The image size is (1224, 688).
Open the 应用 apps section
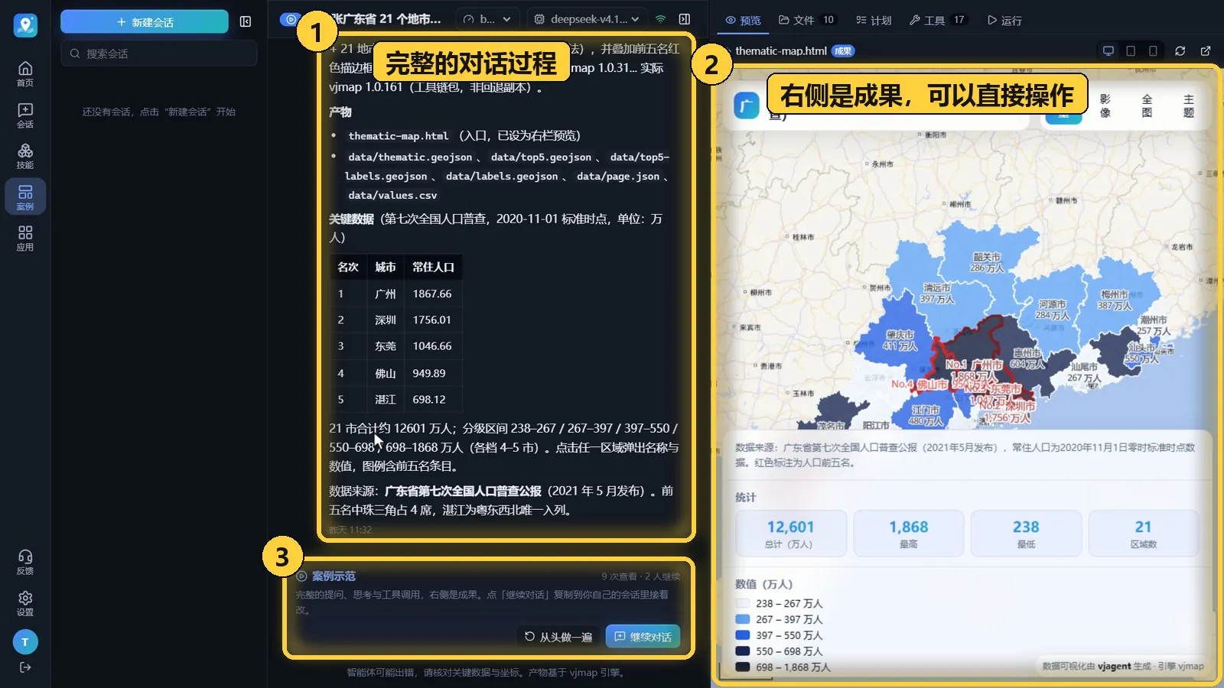point(25,238)
